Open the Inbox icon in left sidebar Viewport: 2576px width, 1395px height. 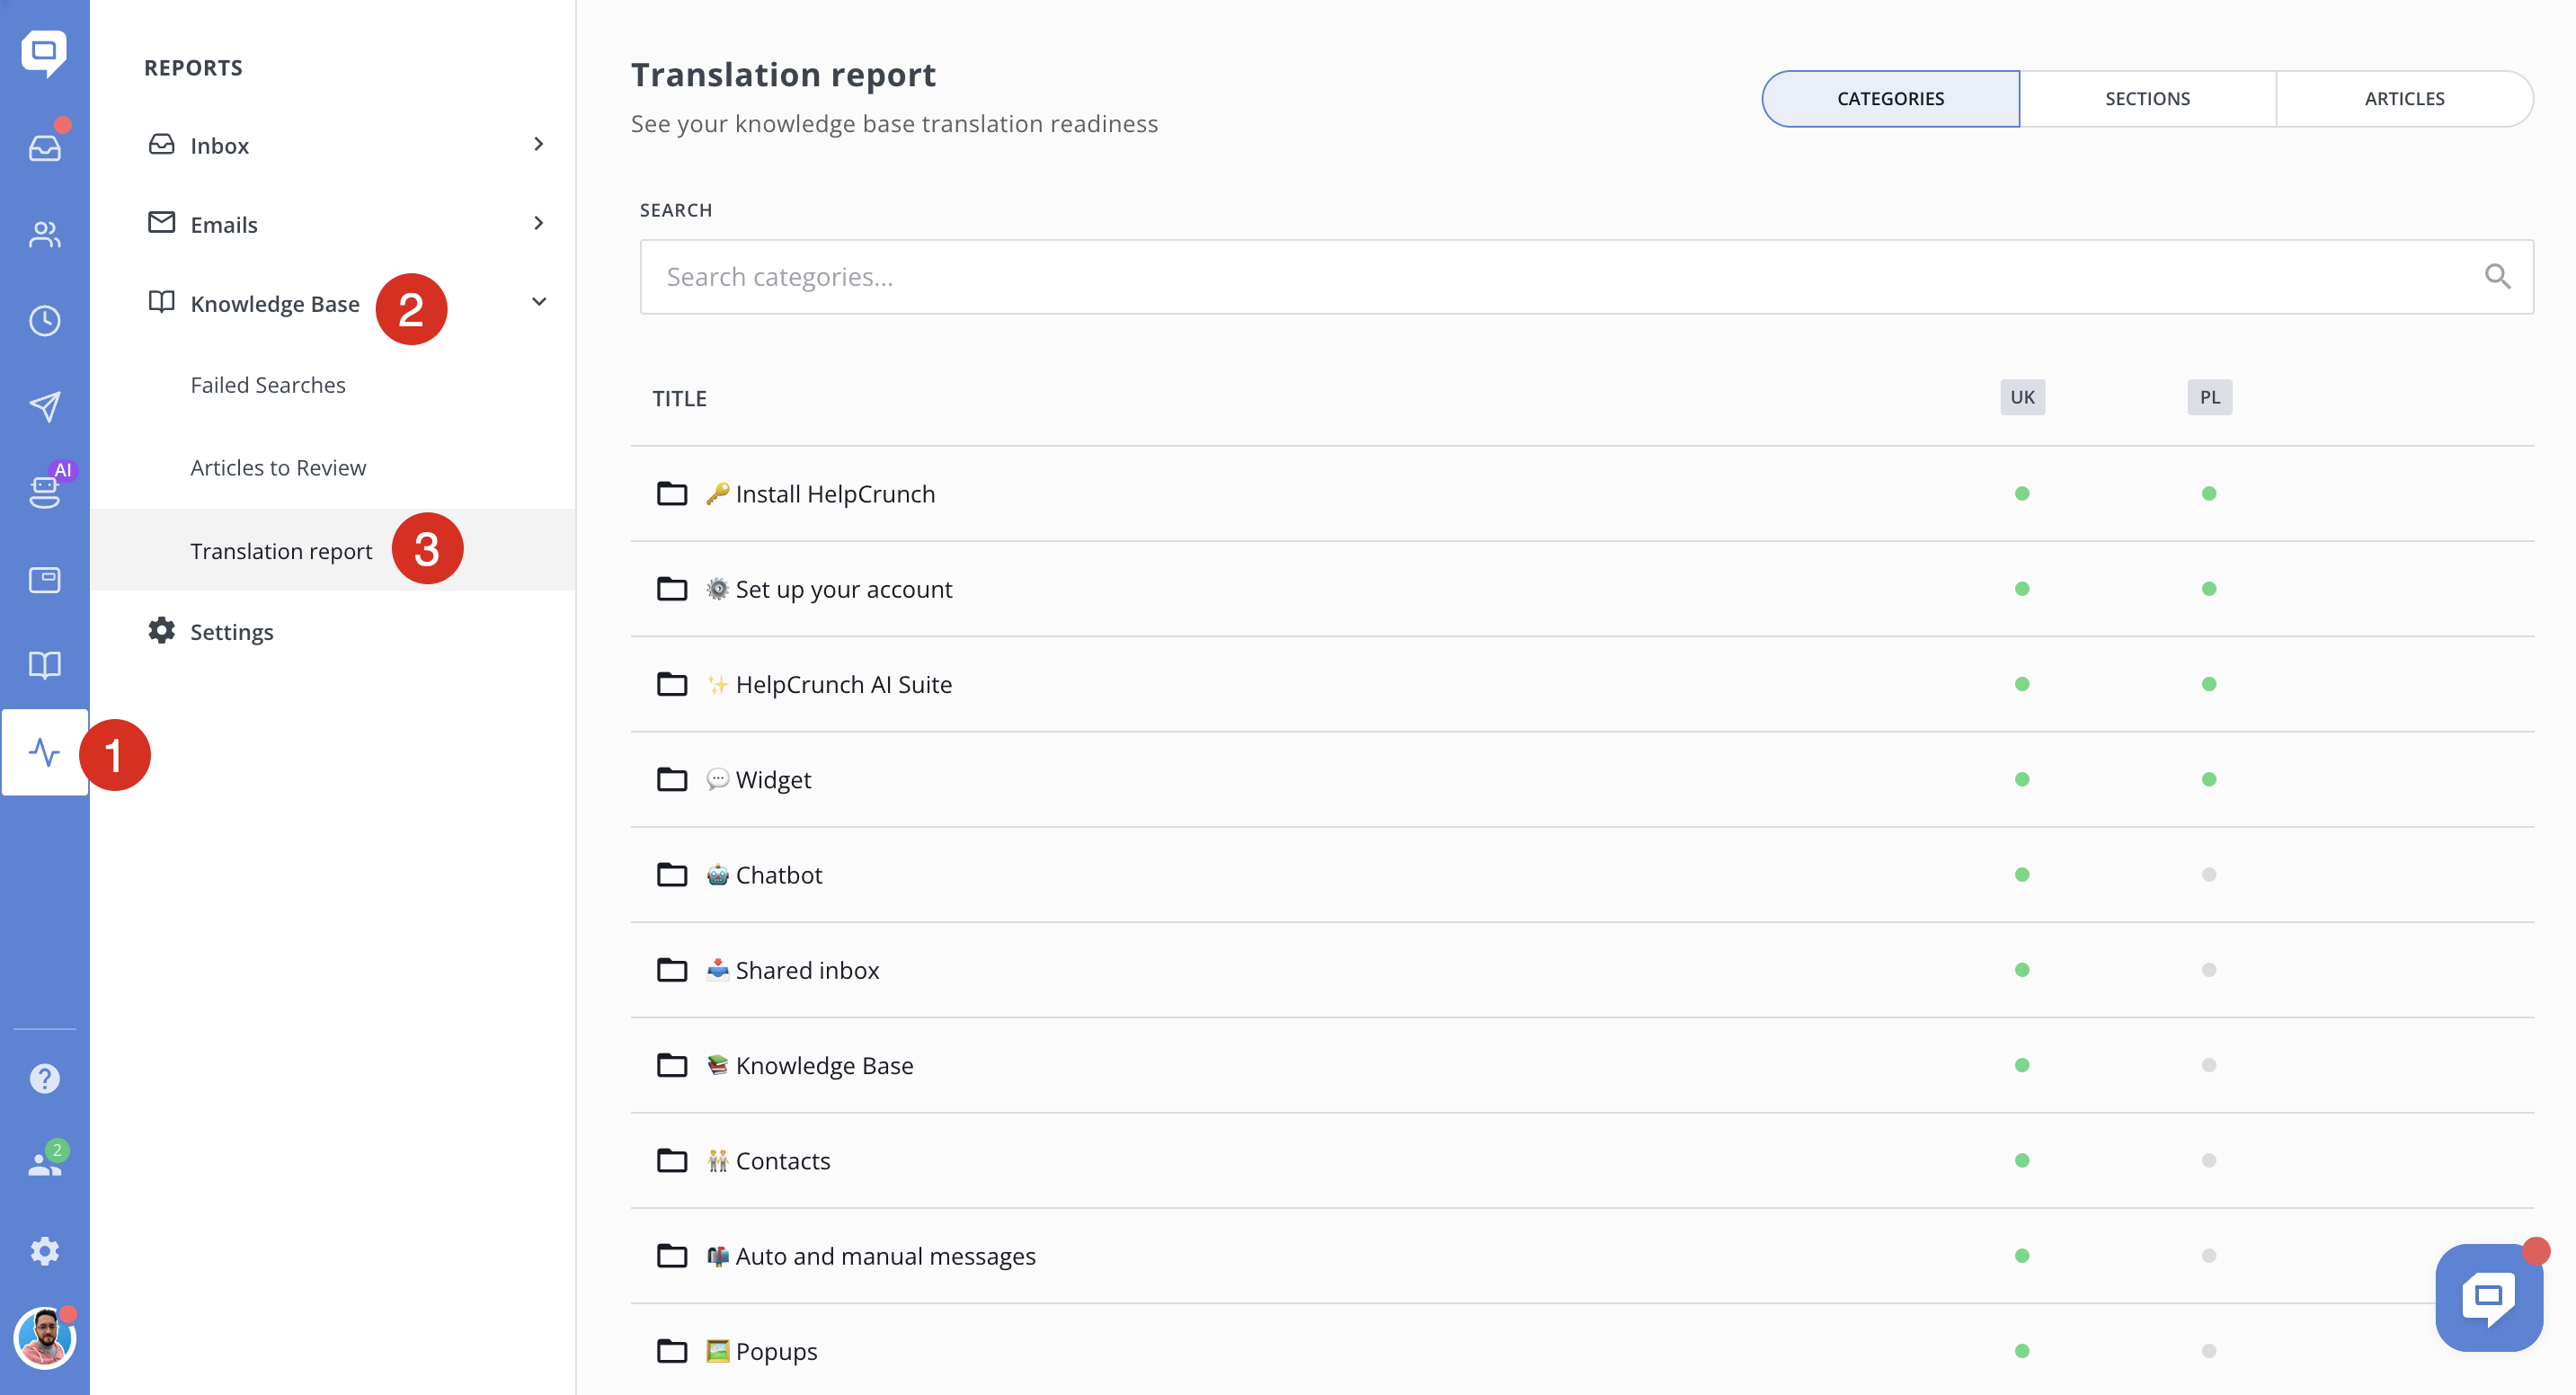coord(44,148)
